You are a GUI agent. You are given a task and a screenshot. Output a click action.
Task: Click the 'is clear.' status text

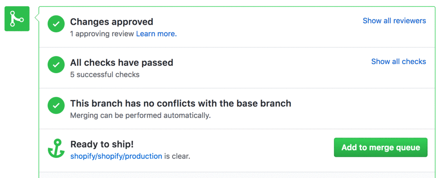177,156
